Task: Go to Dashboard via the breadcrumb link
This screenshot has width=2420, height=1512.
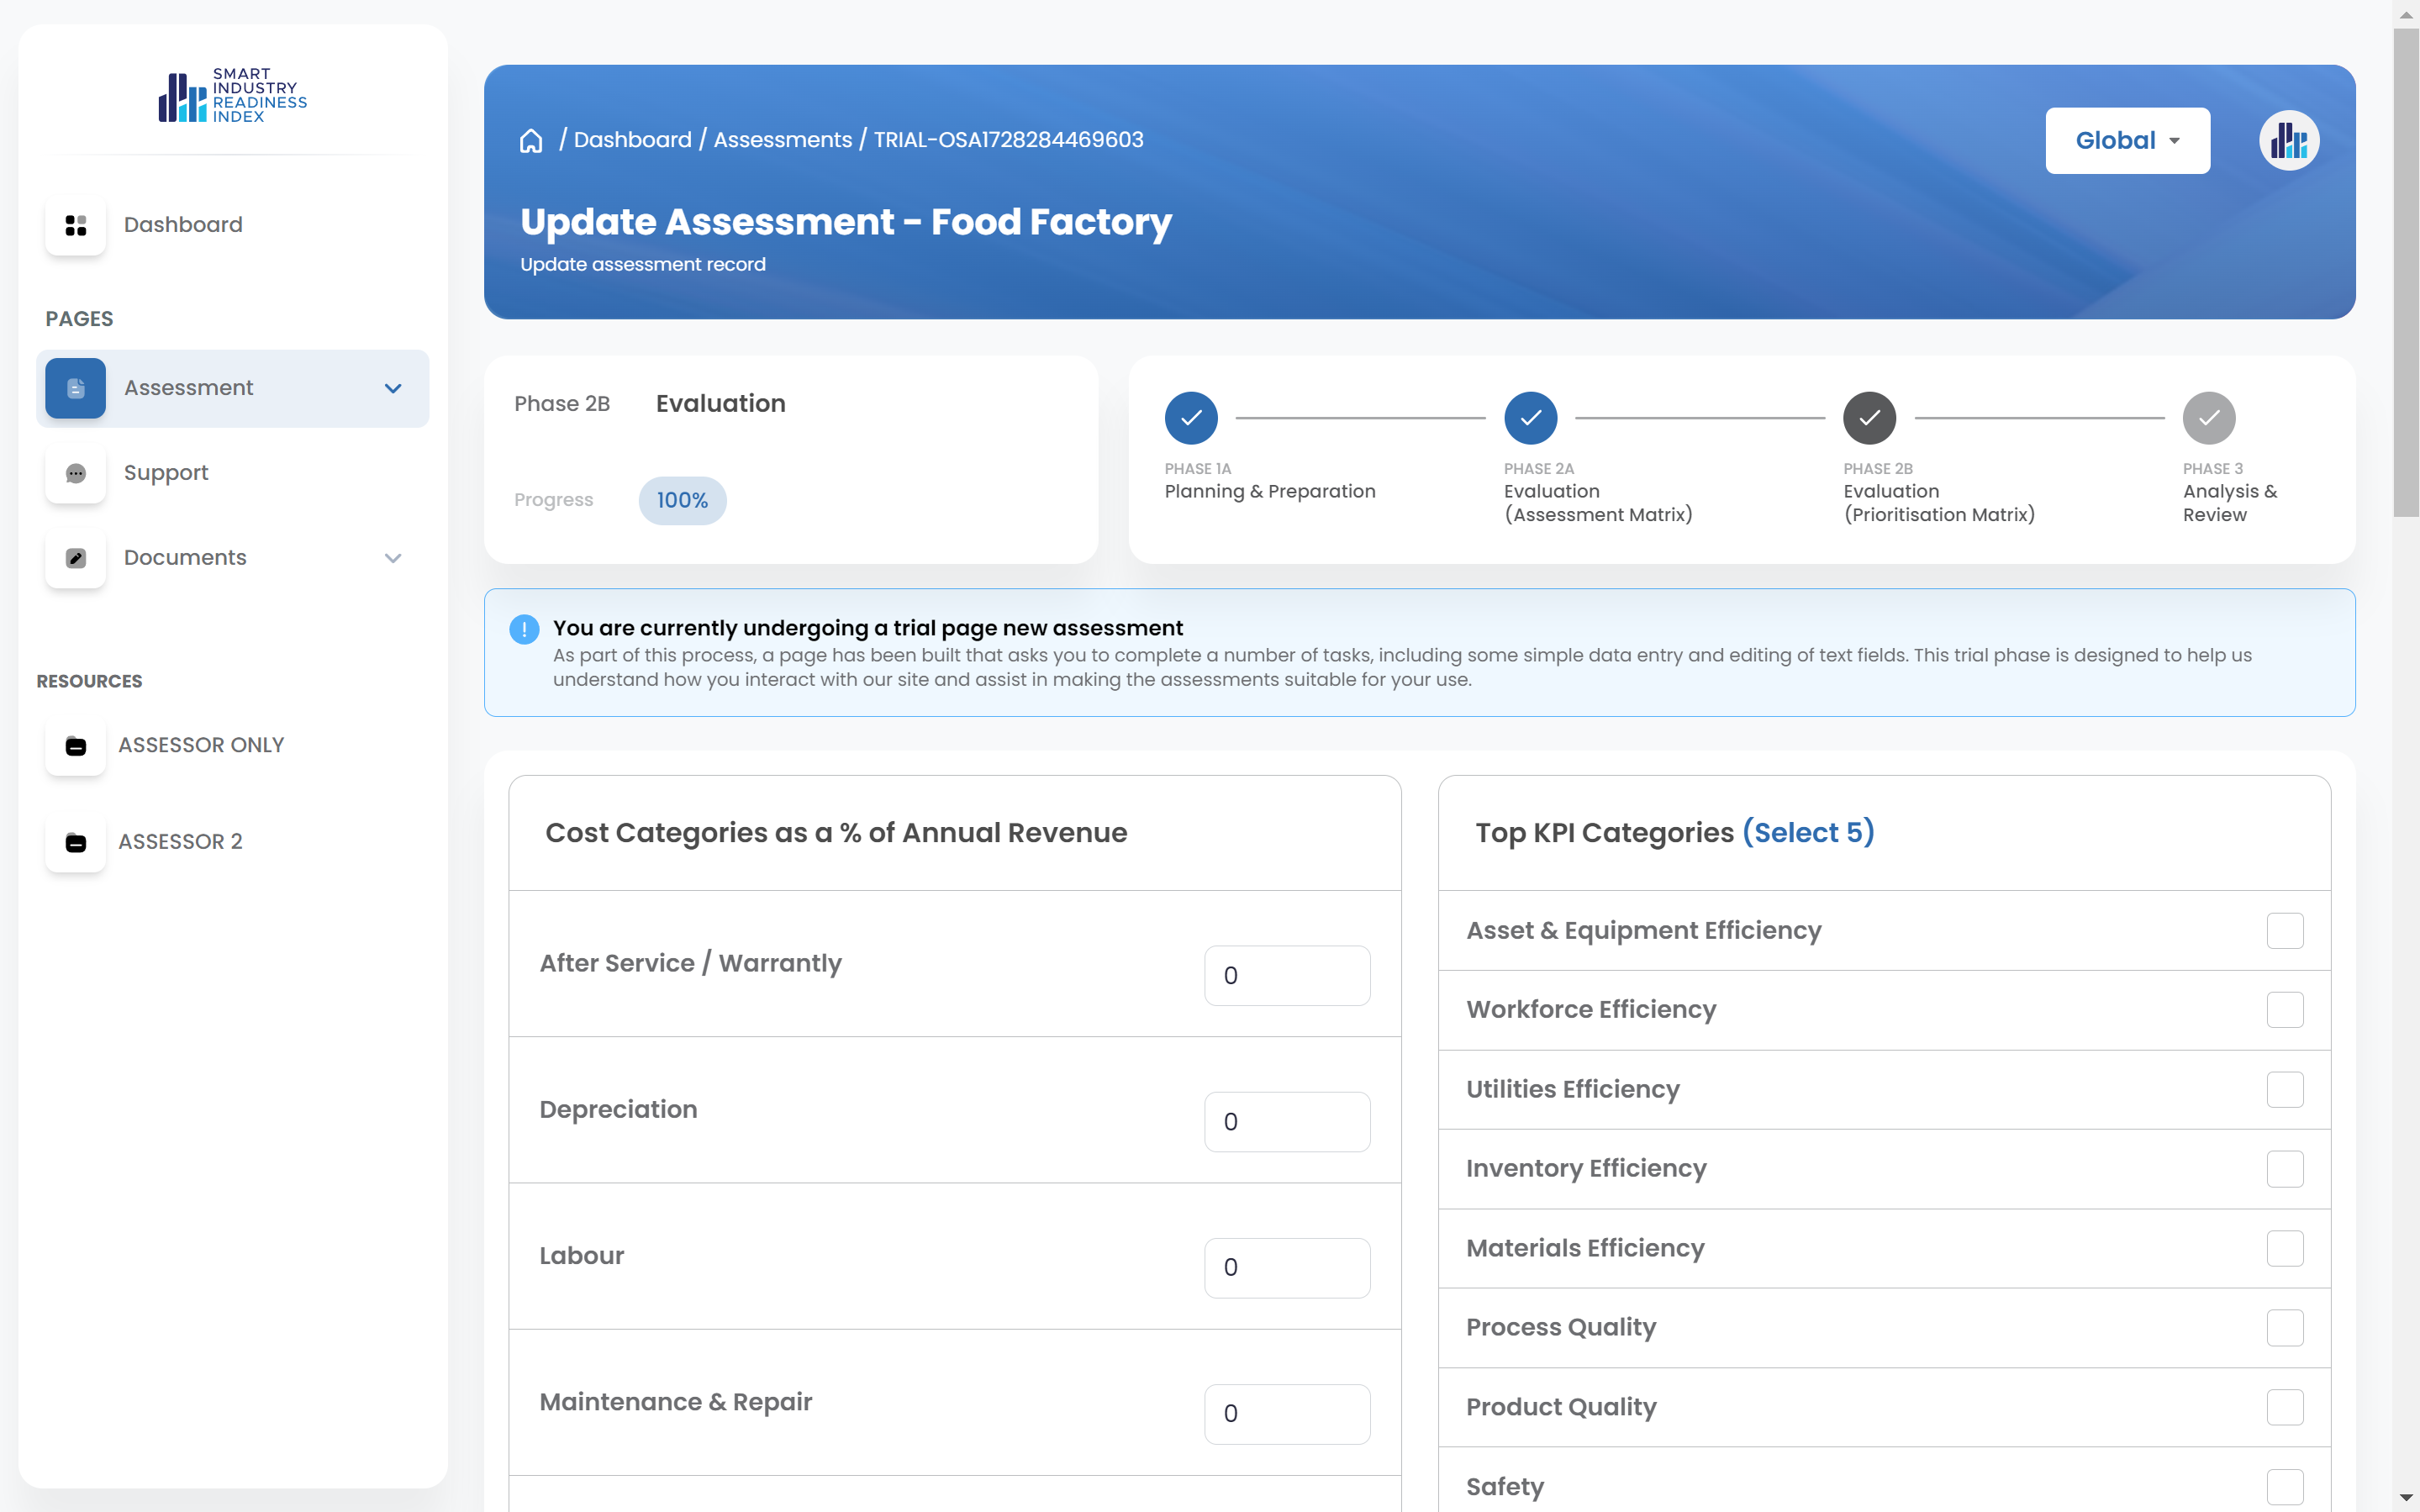Action: [632, 140]
